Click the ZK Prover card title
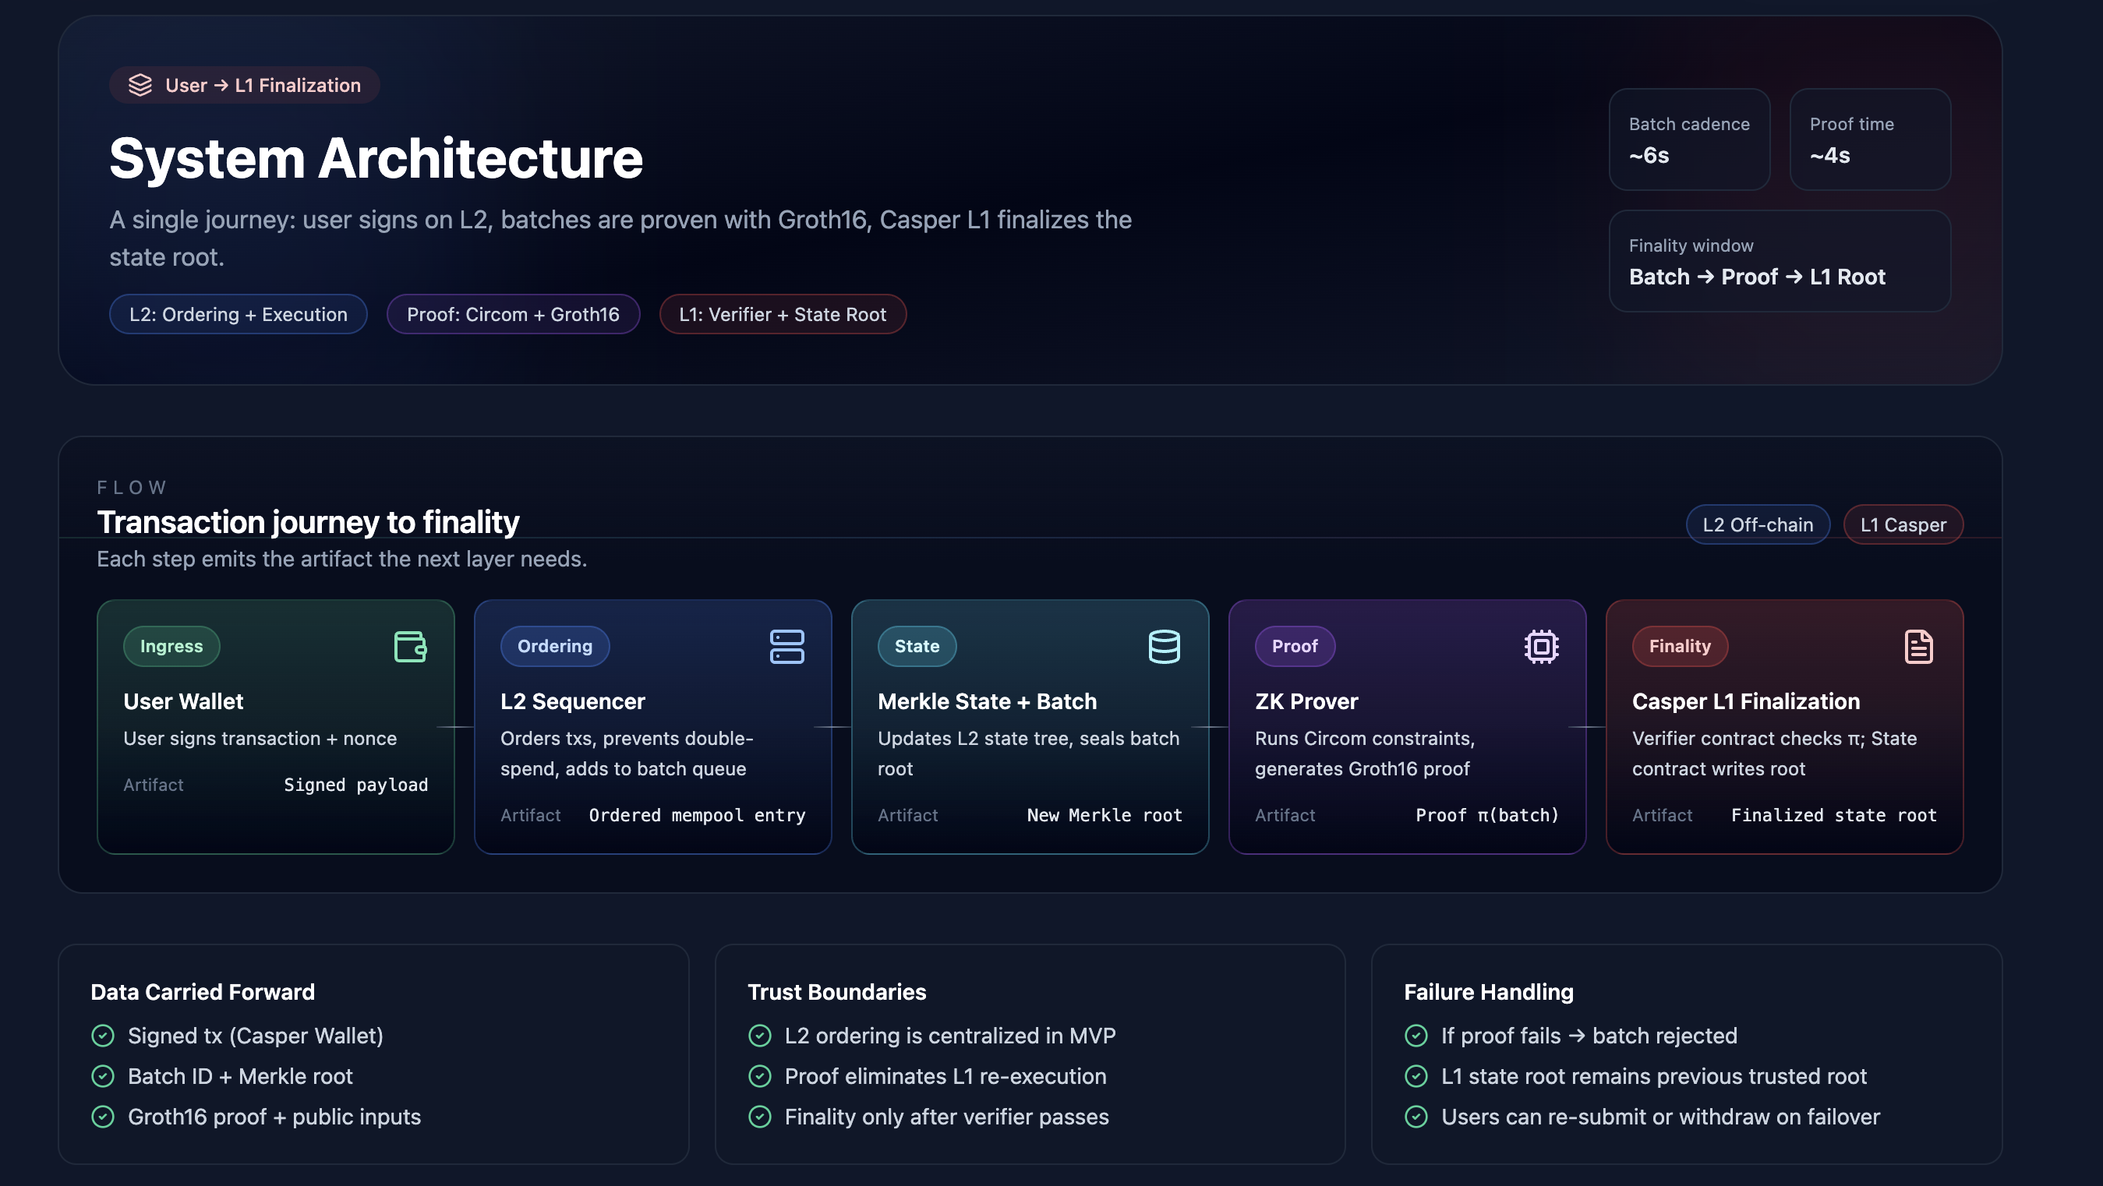The image size is (2103, 1186). (1306, 702)
